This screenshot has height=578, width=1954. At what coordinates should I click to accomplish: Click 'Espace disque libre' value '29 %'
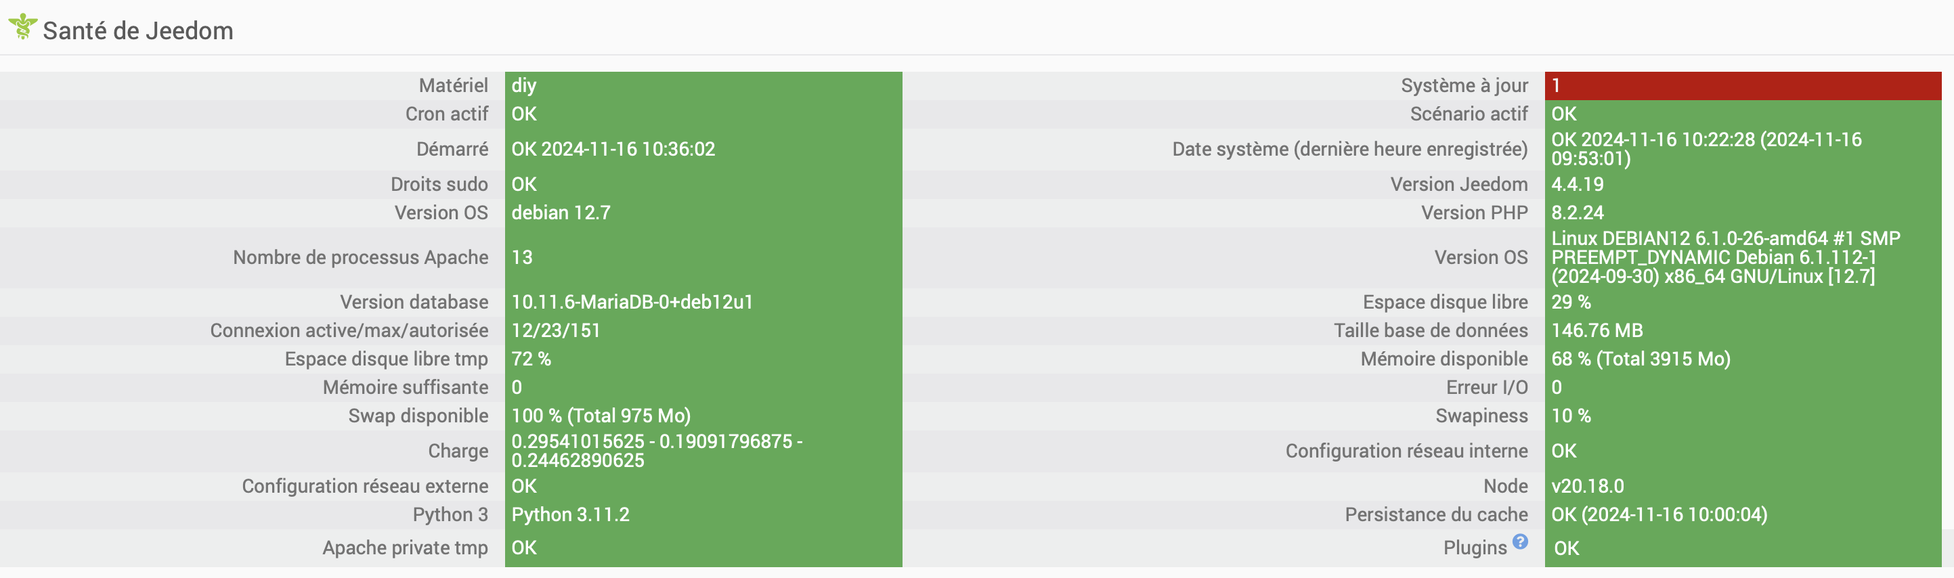(x=1571, y=302)
